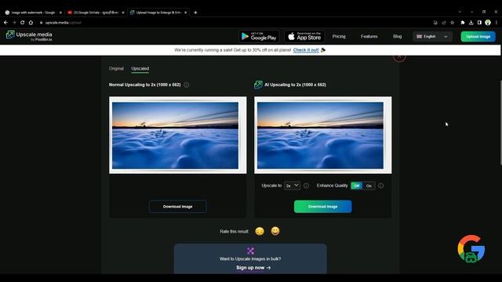Expand the browser tab search chevron
This screenshot has width=502, height=282.
[460, 12]
